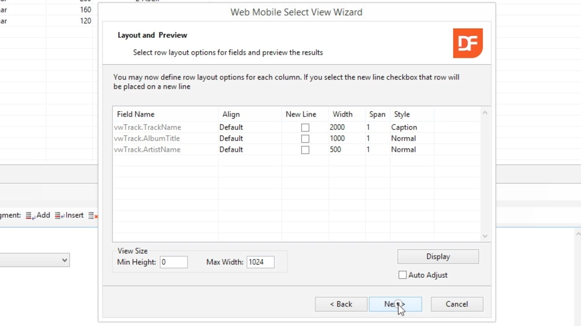Screen dimensions: 581x326
Task: Cancel the wizard
Action: (457, 304)
